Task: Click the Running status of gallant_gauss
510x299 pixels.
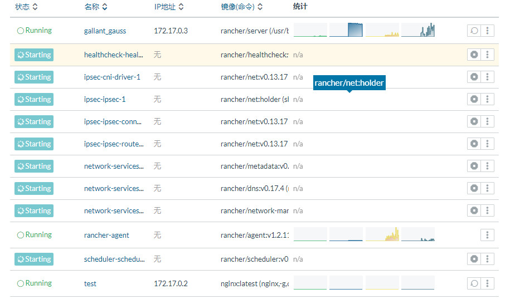Action: [35, 30]
